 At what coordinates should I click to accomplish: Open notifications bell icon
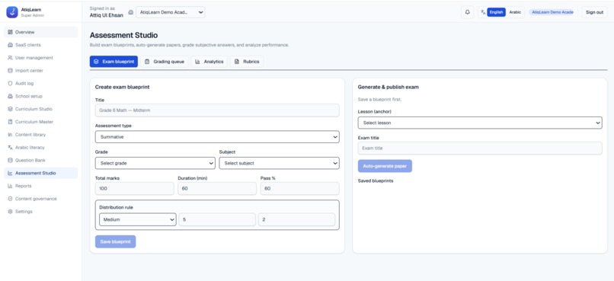pyautogui.click(x=467, y=12)
